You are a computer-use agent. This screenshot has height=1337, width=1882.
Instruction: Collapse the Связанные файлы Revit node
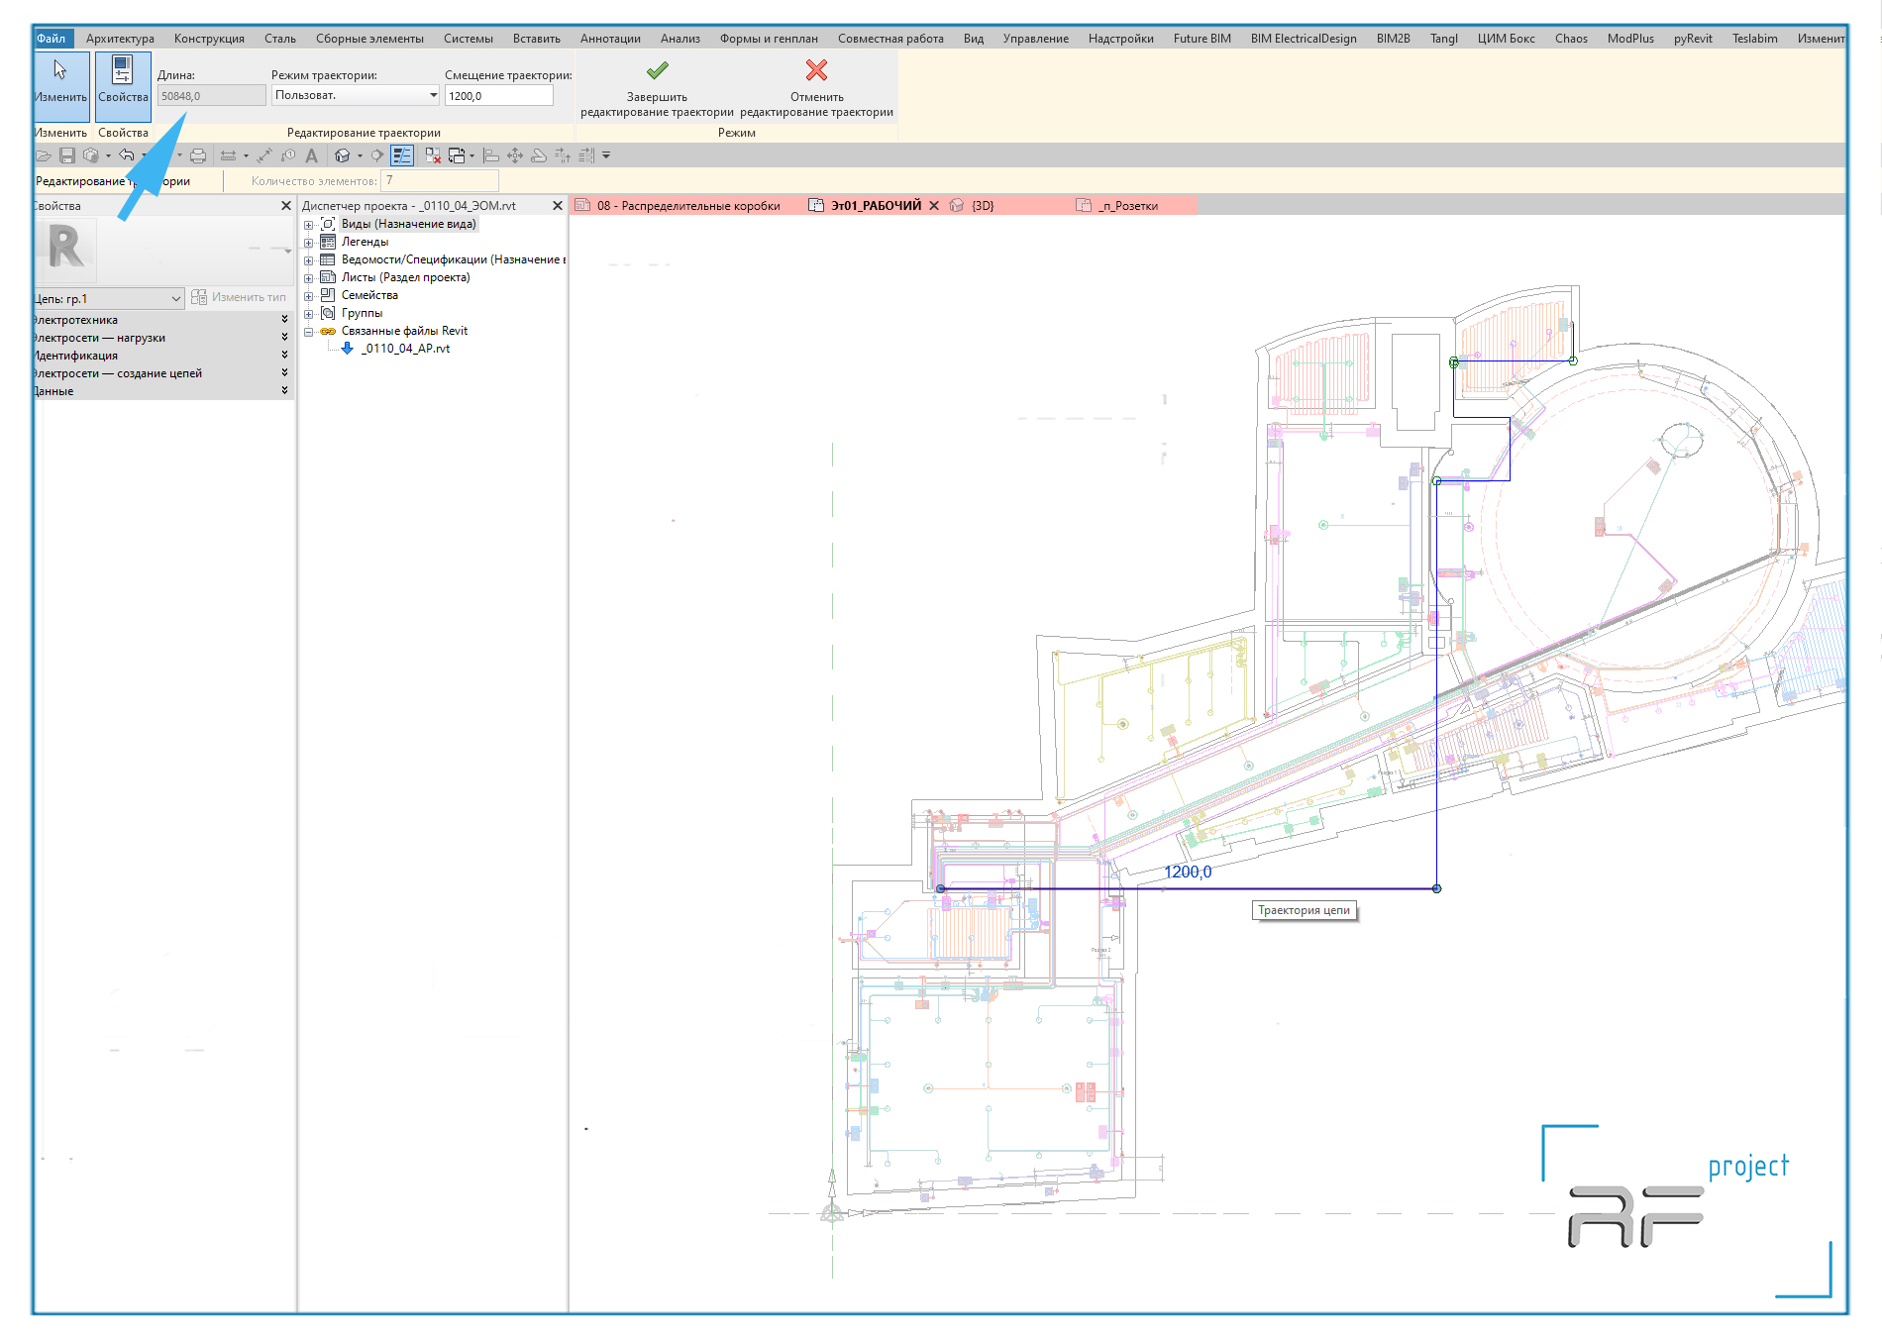[308, 332]
